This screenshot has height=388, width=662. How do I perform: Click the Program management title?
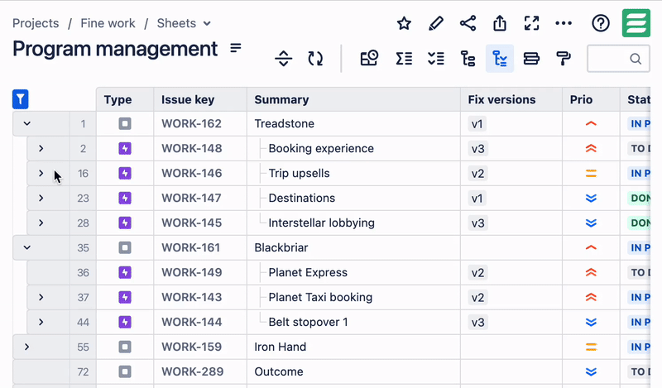pos(115,49)
